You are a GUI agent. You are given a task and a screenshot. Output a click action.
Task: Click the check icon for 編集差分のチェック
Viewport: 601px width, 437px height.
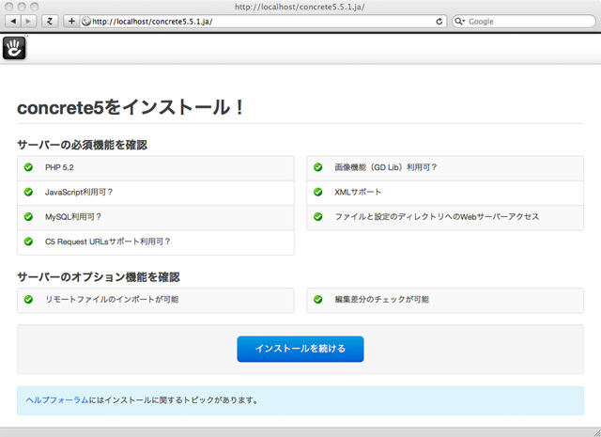coord(317,300)
